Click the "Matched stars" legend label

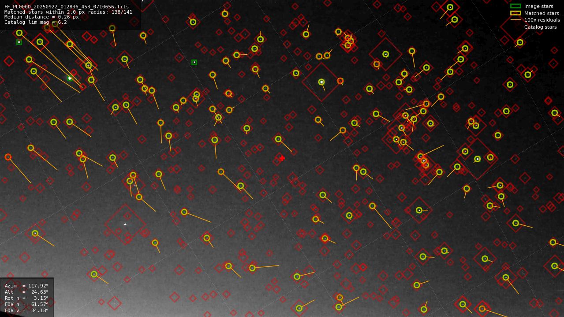(542, 13)
